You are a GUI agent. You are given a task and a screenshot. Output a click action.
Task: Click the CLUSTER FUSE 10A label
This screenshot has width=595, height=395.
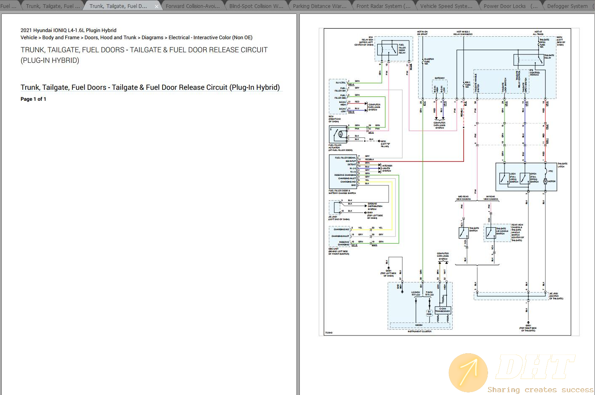click(429, 62)
